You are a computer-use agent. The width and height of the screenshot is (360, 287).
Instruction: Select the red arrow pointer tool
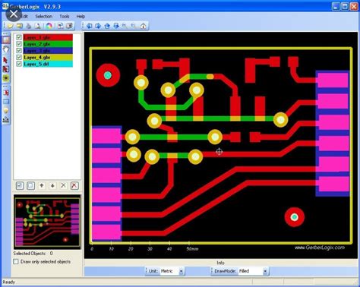click(x=5, y=60)
